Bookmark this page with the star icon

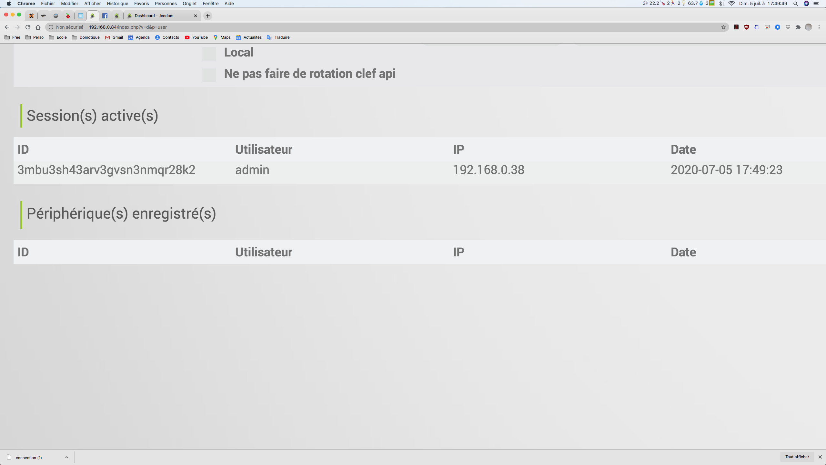tap(723, 27)
